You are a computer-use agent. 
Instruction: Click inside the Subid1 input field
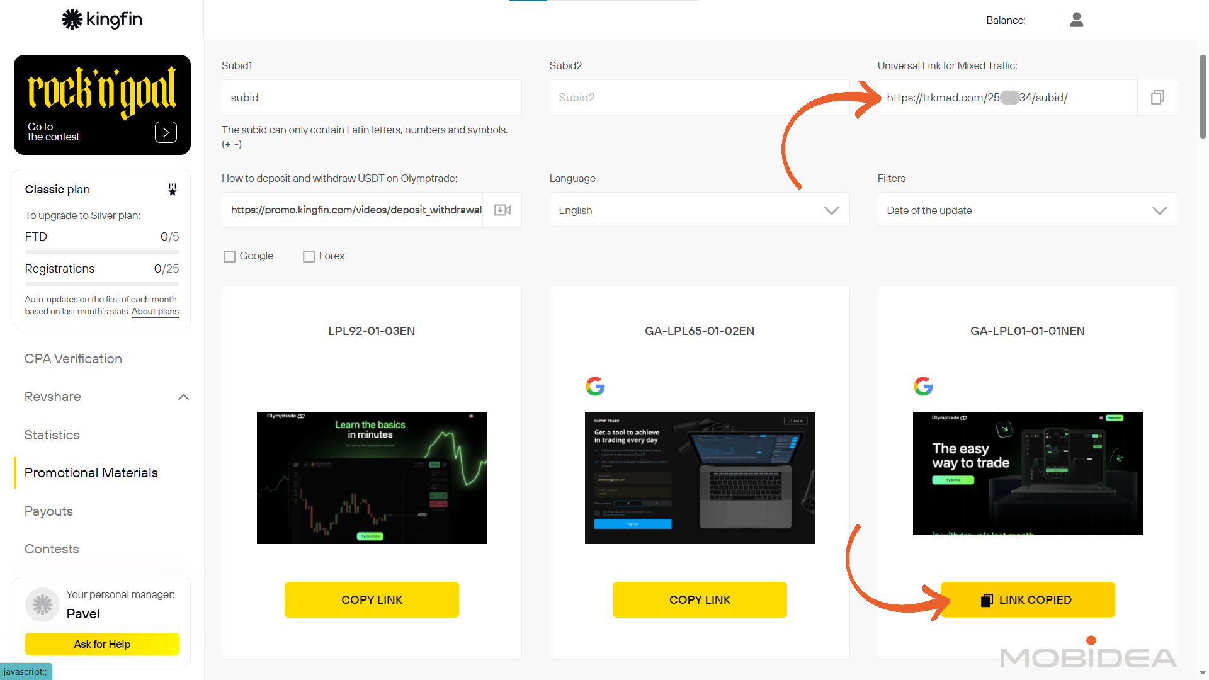pos(372,98)
